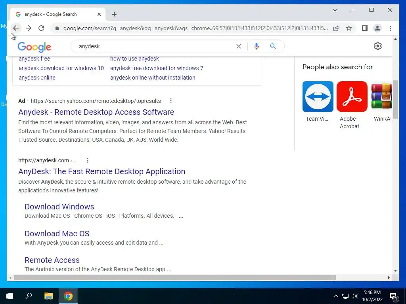406x304 pixels.
Task: Click the scroll-up arrow of the page
Action: (x=395, y=39)
